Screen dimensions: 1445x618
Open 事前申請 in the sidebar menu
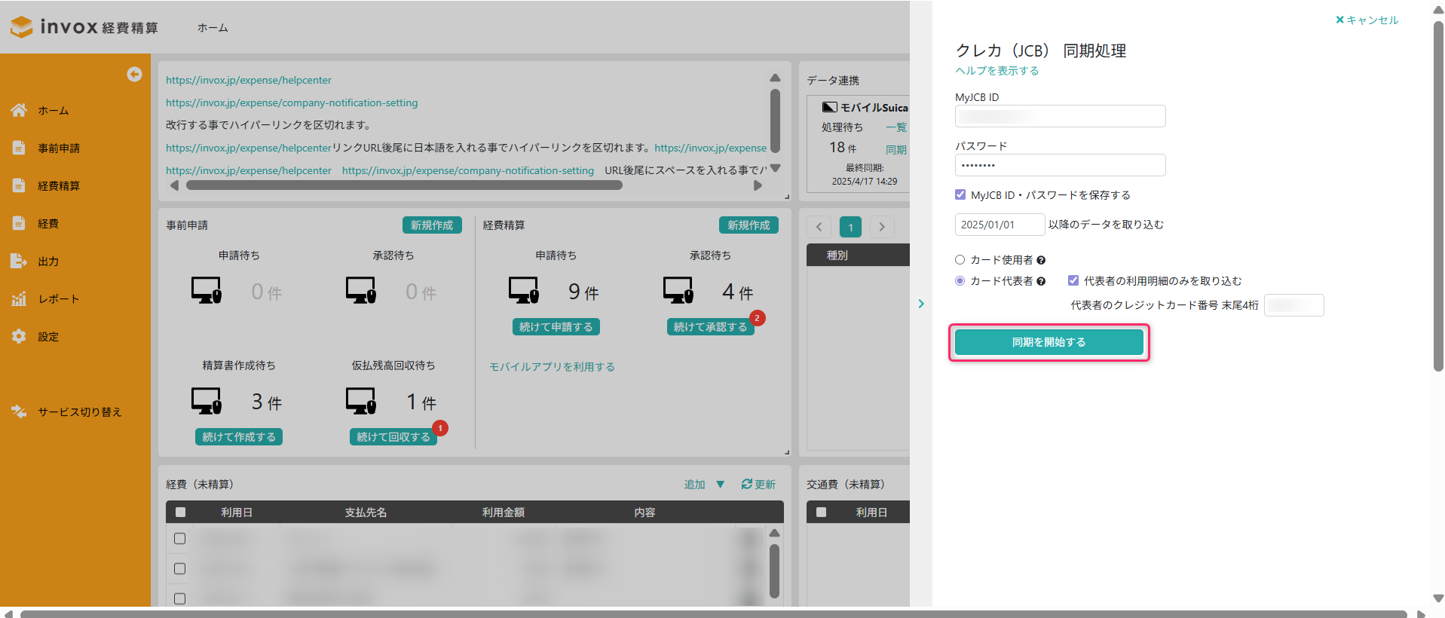pyautogui.click(x=59, y=148)
